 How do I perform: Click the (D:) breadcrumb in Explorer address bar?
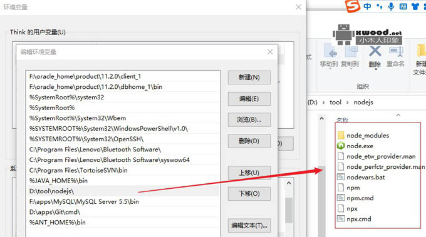tap(313, 103)
